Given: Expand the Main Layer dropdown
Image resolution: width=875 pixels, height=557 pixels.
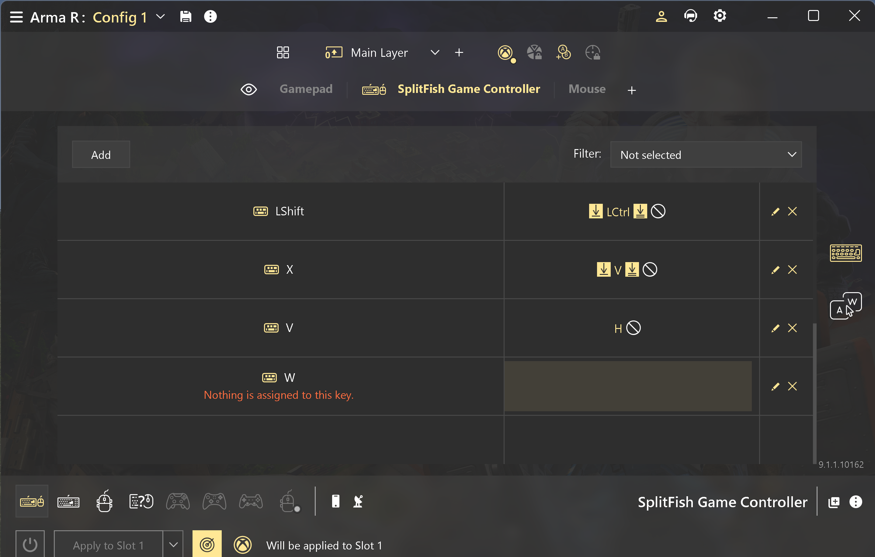Looking at the screenshot, I should [435, 53].
